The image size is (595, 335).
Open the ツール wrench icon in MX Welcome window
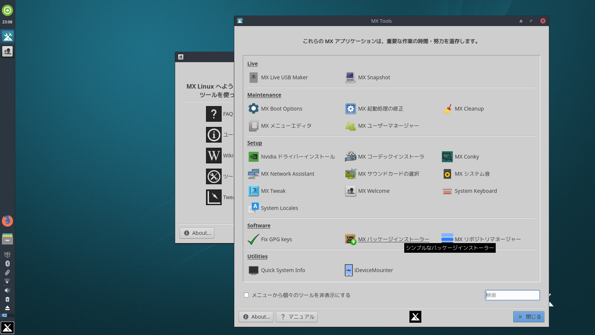[214, 176]
